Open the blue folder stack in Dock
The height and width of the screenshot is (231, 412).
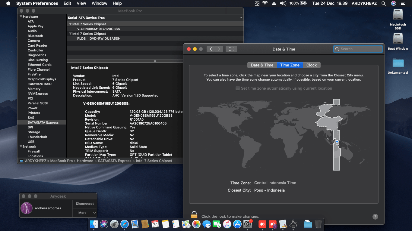(x=308, y=224)
